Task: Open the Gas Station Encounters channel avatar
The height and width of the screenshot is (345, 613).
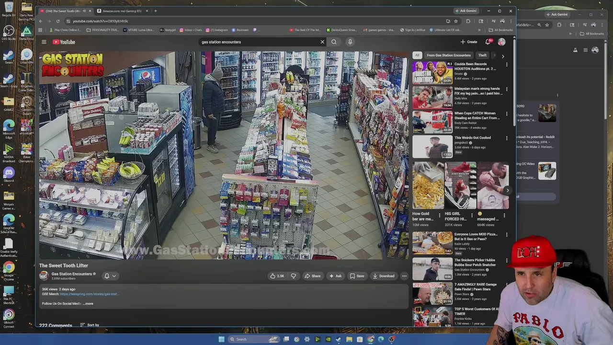Action: 44,276
